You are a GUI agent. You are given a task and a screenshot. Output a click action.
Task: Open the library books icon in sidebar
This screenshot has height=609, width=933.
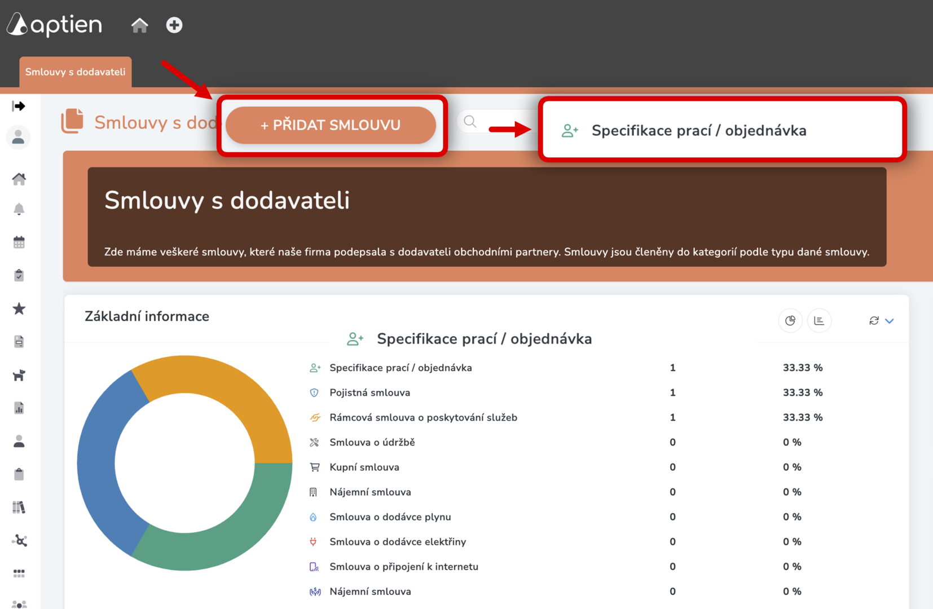(x=19, y=507)
